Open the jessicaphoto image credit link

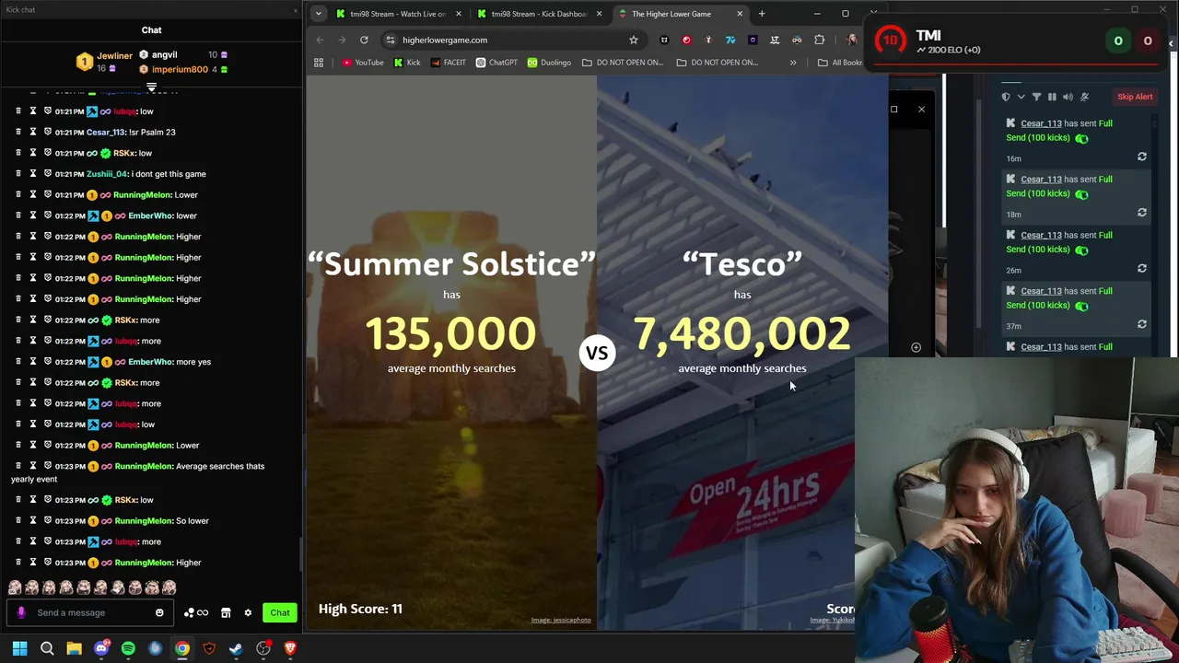[561, 620]
